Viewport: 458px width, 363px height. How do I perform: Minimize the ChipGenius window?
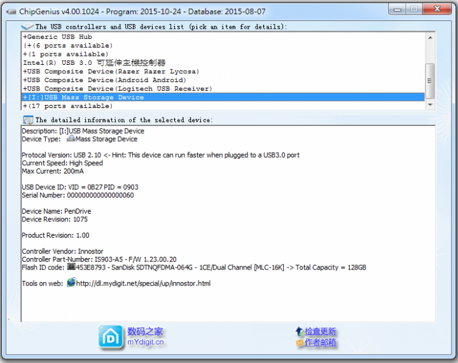[x=397, y=10]
